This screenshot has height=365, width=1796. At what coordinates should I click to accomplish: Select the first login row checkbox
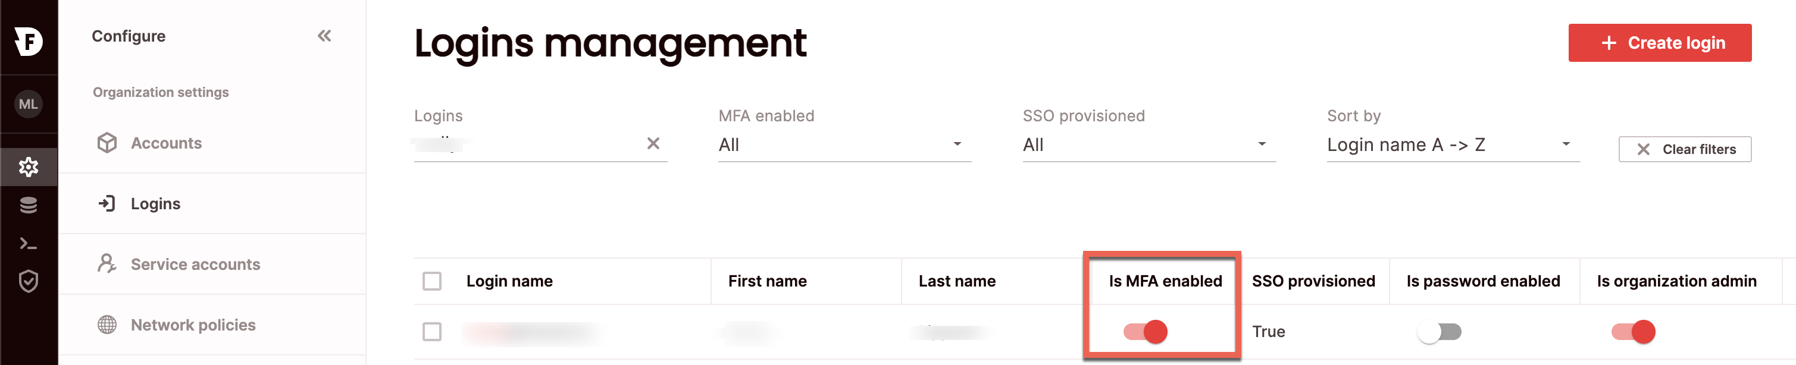coord(432,332)
